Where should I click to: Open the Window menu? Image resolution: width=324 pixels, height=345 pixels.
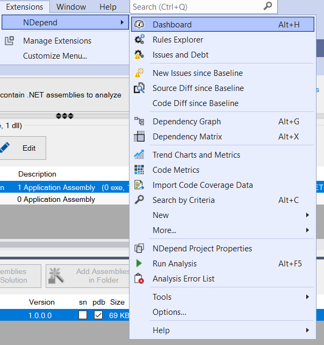(71, 7)
